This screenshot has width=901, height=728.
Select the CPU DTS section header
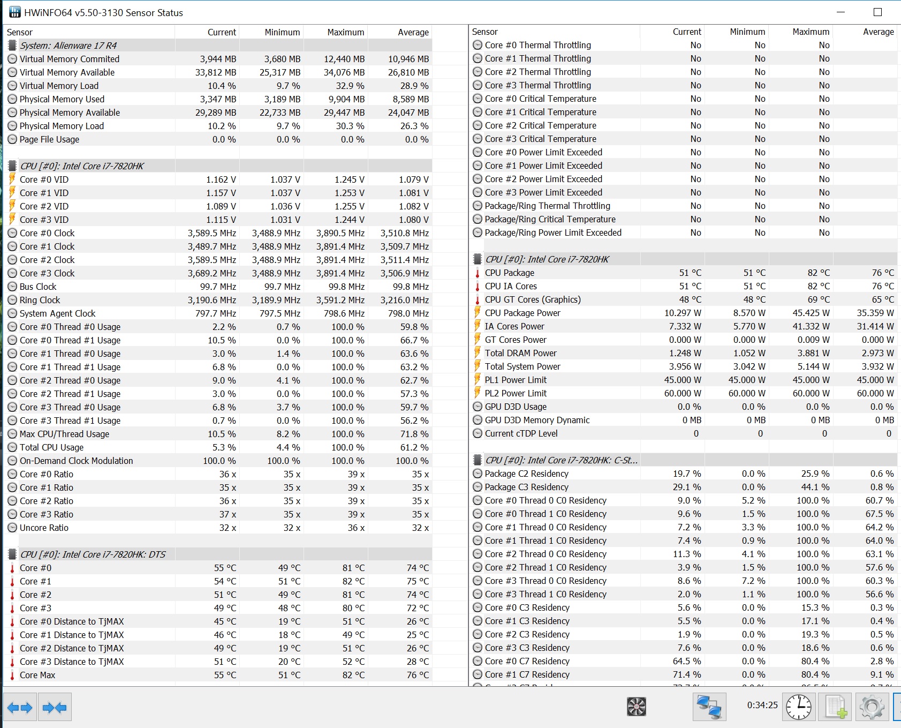tap(217, 554)
